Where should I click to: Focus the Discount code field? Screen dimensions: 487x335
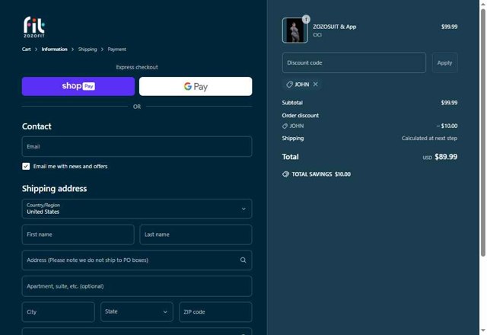354,62
